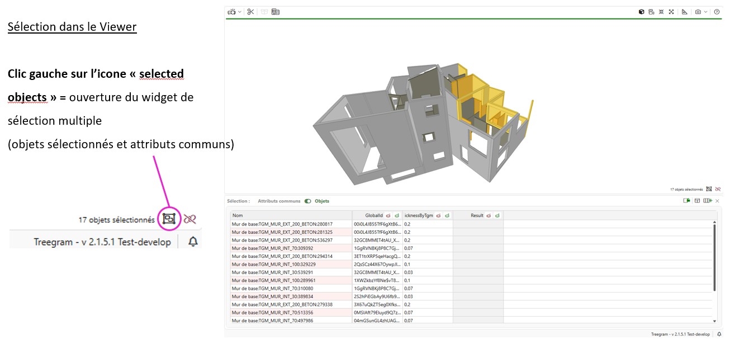This screenshot has width=730, height=339.
Task: Click the add column icon in selection panel
Action: click(708, 201)
